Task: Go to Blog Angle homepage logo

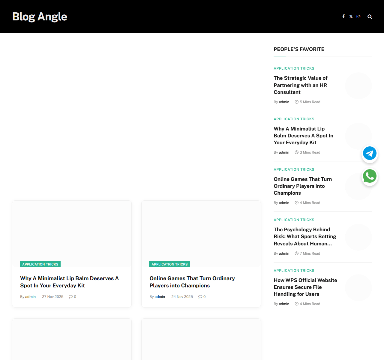Action: [x=40, y=16]
